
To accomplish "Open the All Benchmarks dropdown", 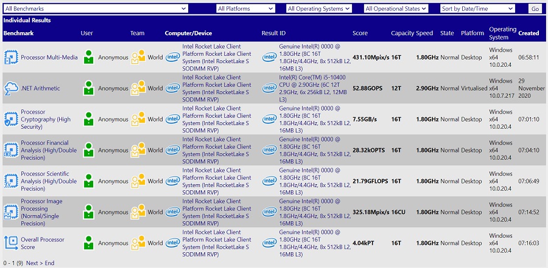I will tap(96, 9).
